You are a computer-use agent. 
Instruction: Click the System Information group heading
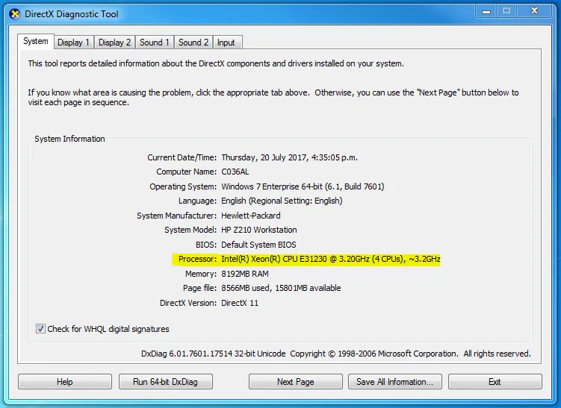click(69, 139)
